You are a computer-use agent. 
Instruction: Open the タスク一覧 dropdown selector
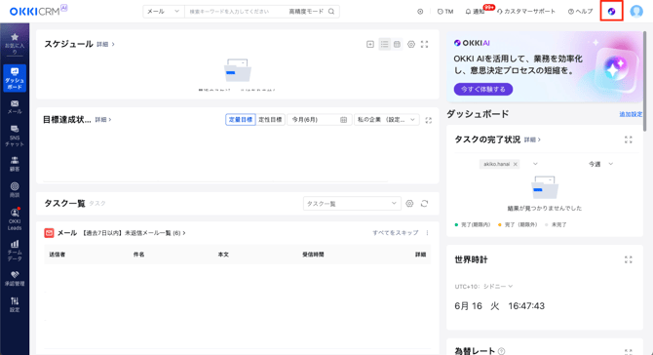pyautogui.click(x=352, y=203)
